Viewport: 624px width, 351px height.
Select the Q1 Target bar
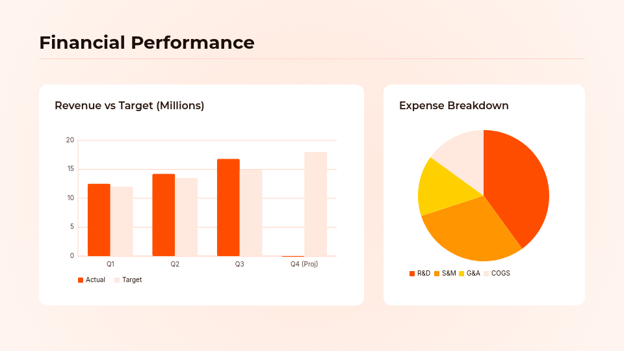pyautogui.click(x=122, y=221)
